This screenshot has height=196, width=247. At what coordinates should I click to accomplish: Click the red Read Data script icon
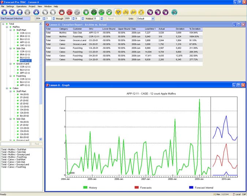coord(61,12)
